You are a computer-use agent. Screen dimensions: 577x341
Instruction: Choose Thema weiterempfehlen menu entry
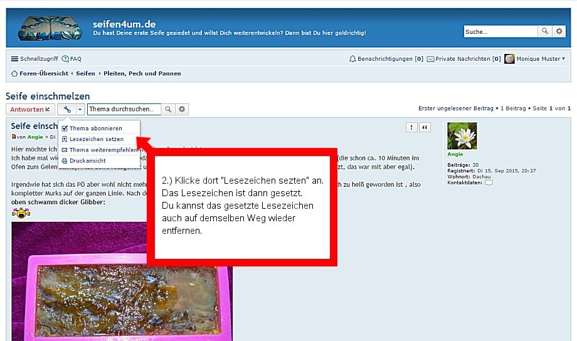point(99,150)
